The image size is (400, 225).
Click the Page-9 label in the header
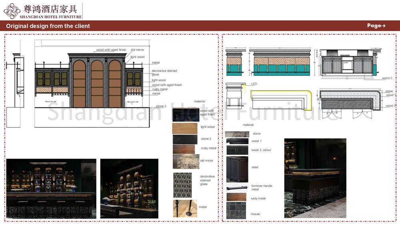[x=376, y=26]
